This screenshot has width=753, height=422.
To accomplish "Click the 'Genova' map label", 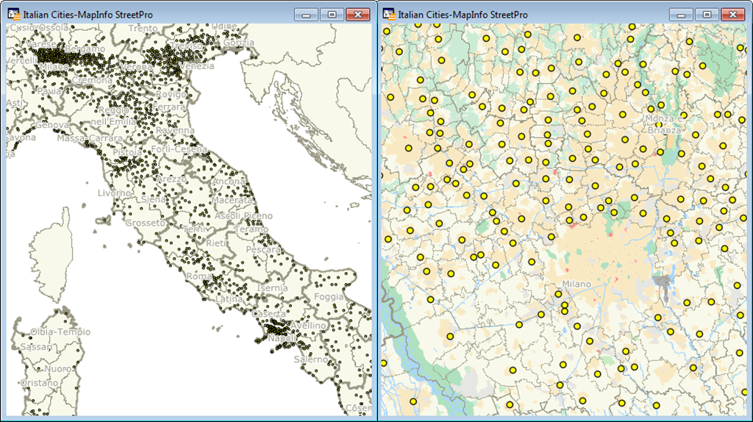I will tap(52, 125).
